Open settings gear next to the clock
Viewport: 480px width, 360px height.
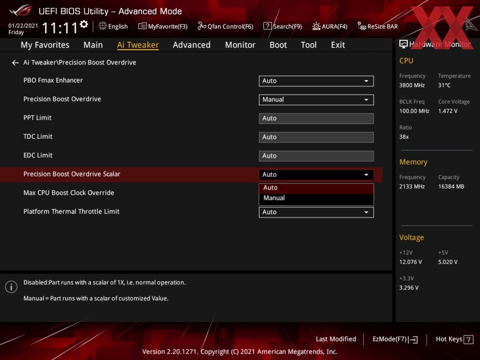click(84, 24)
